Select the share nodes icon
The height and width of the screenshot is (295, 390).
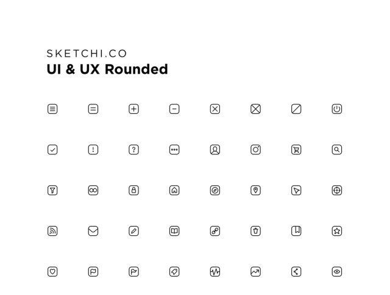(x=296, y=272)
